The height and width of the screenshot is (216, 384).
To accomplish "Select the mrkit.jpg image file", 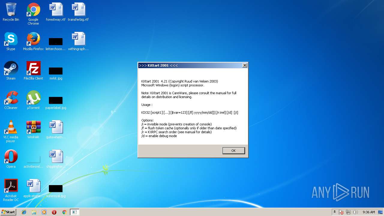I will point(56,73).
